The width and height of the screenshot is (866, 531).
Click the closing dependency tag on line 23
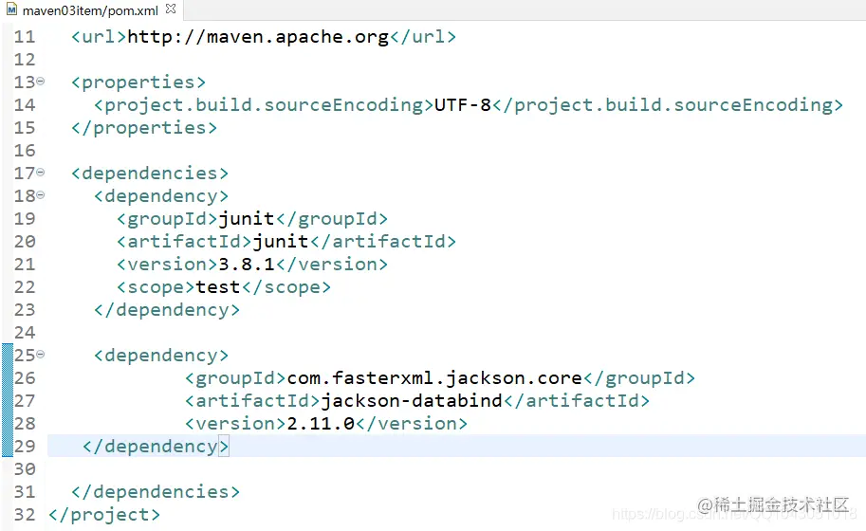pos(167,310)
